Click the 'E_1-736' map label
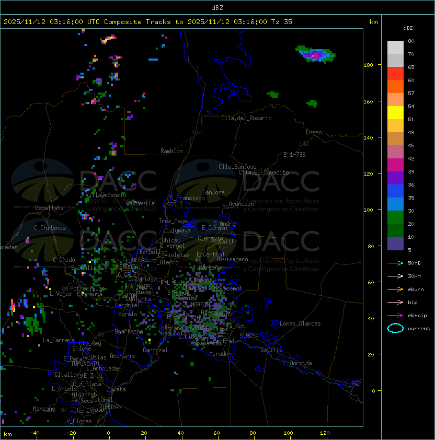Image resolution: width=435 pixels, height=440 pixels. [x=294, y=155]
